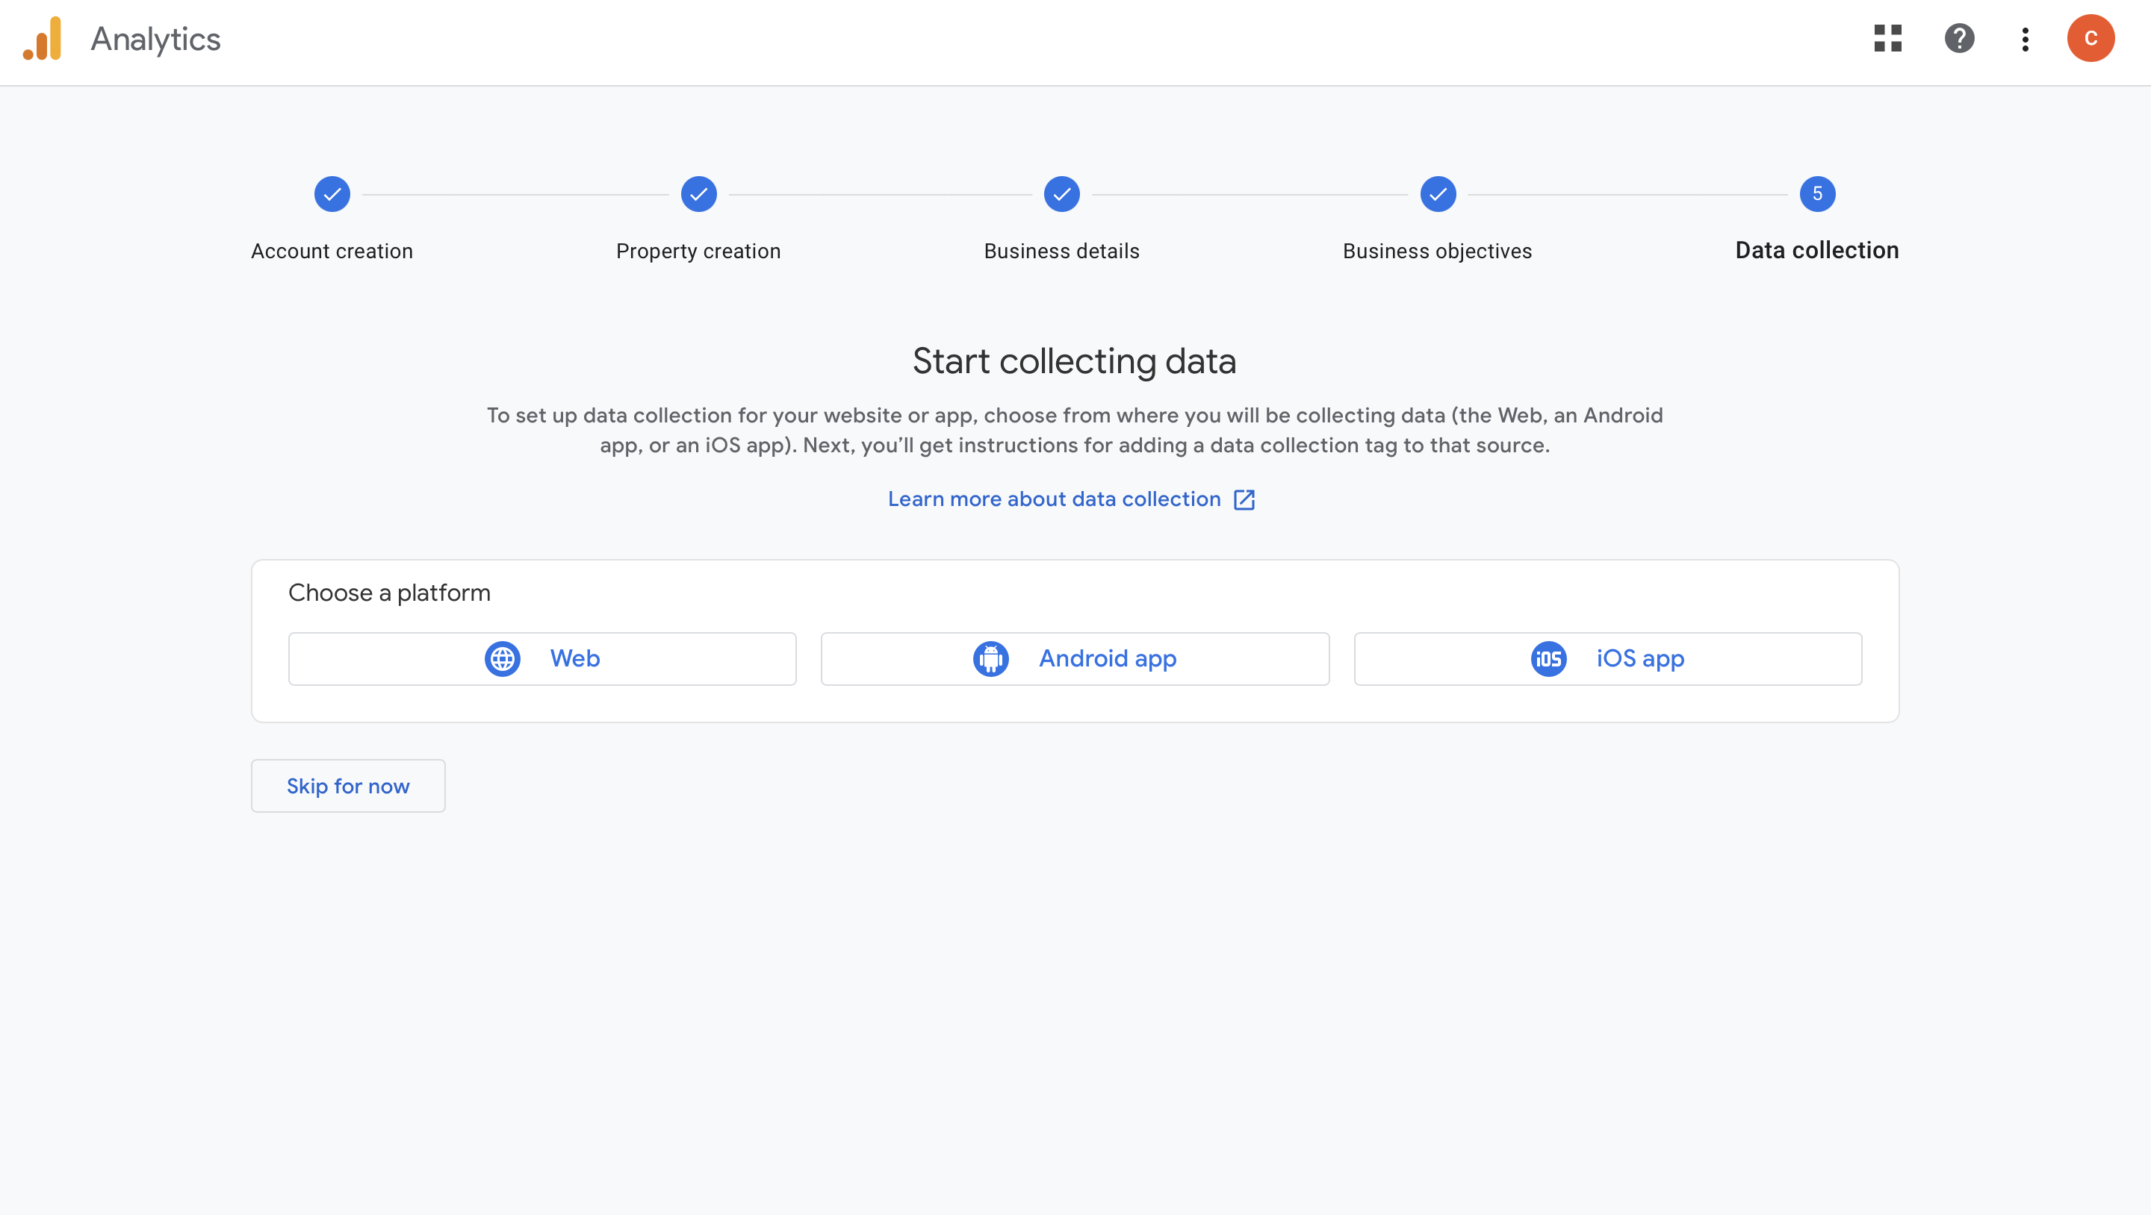Click the Android robot icon
This screenshot has height=1215, width=2151.
click(990, 658)
